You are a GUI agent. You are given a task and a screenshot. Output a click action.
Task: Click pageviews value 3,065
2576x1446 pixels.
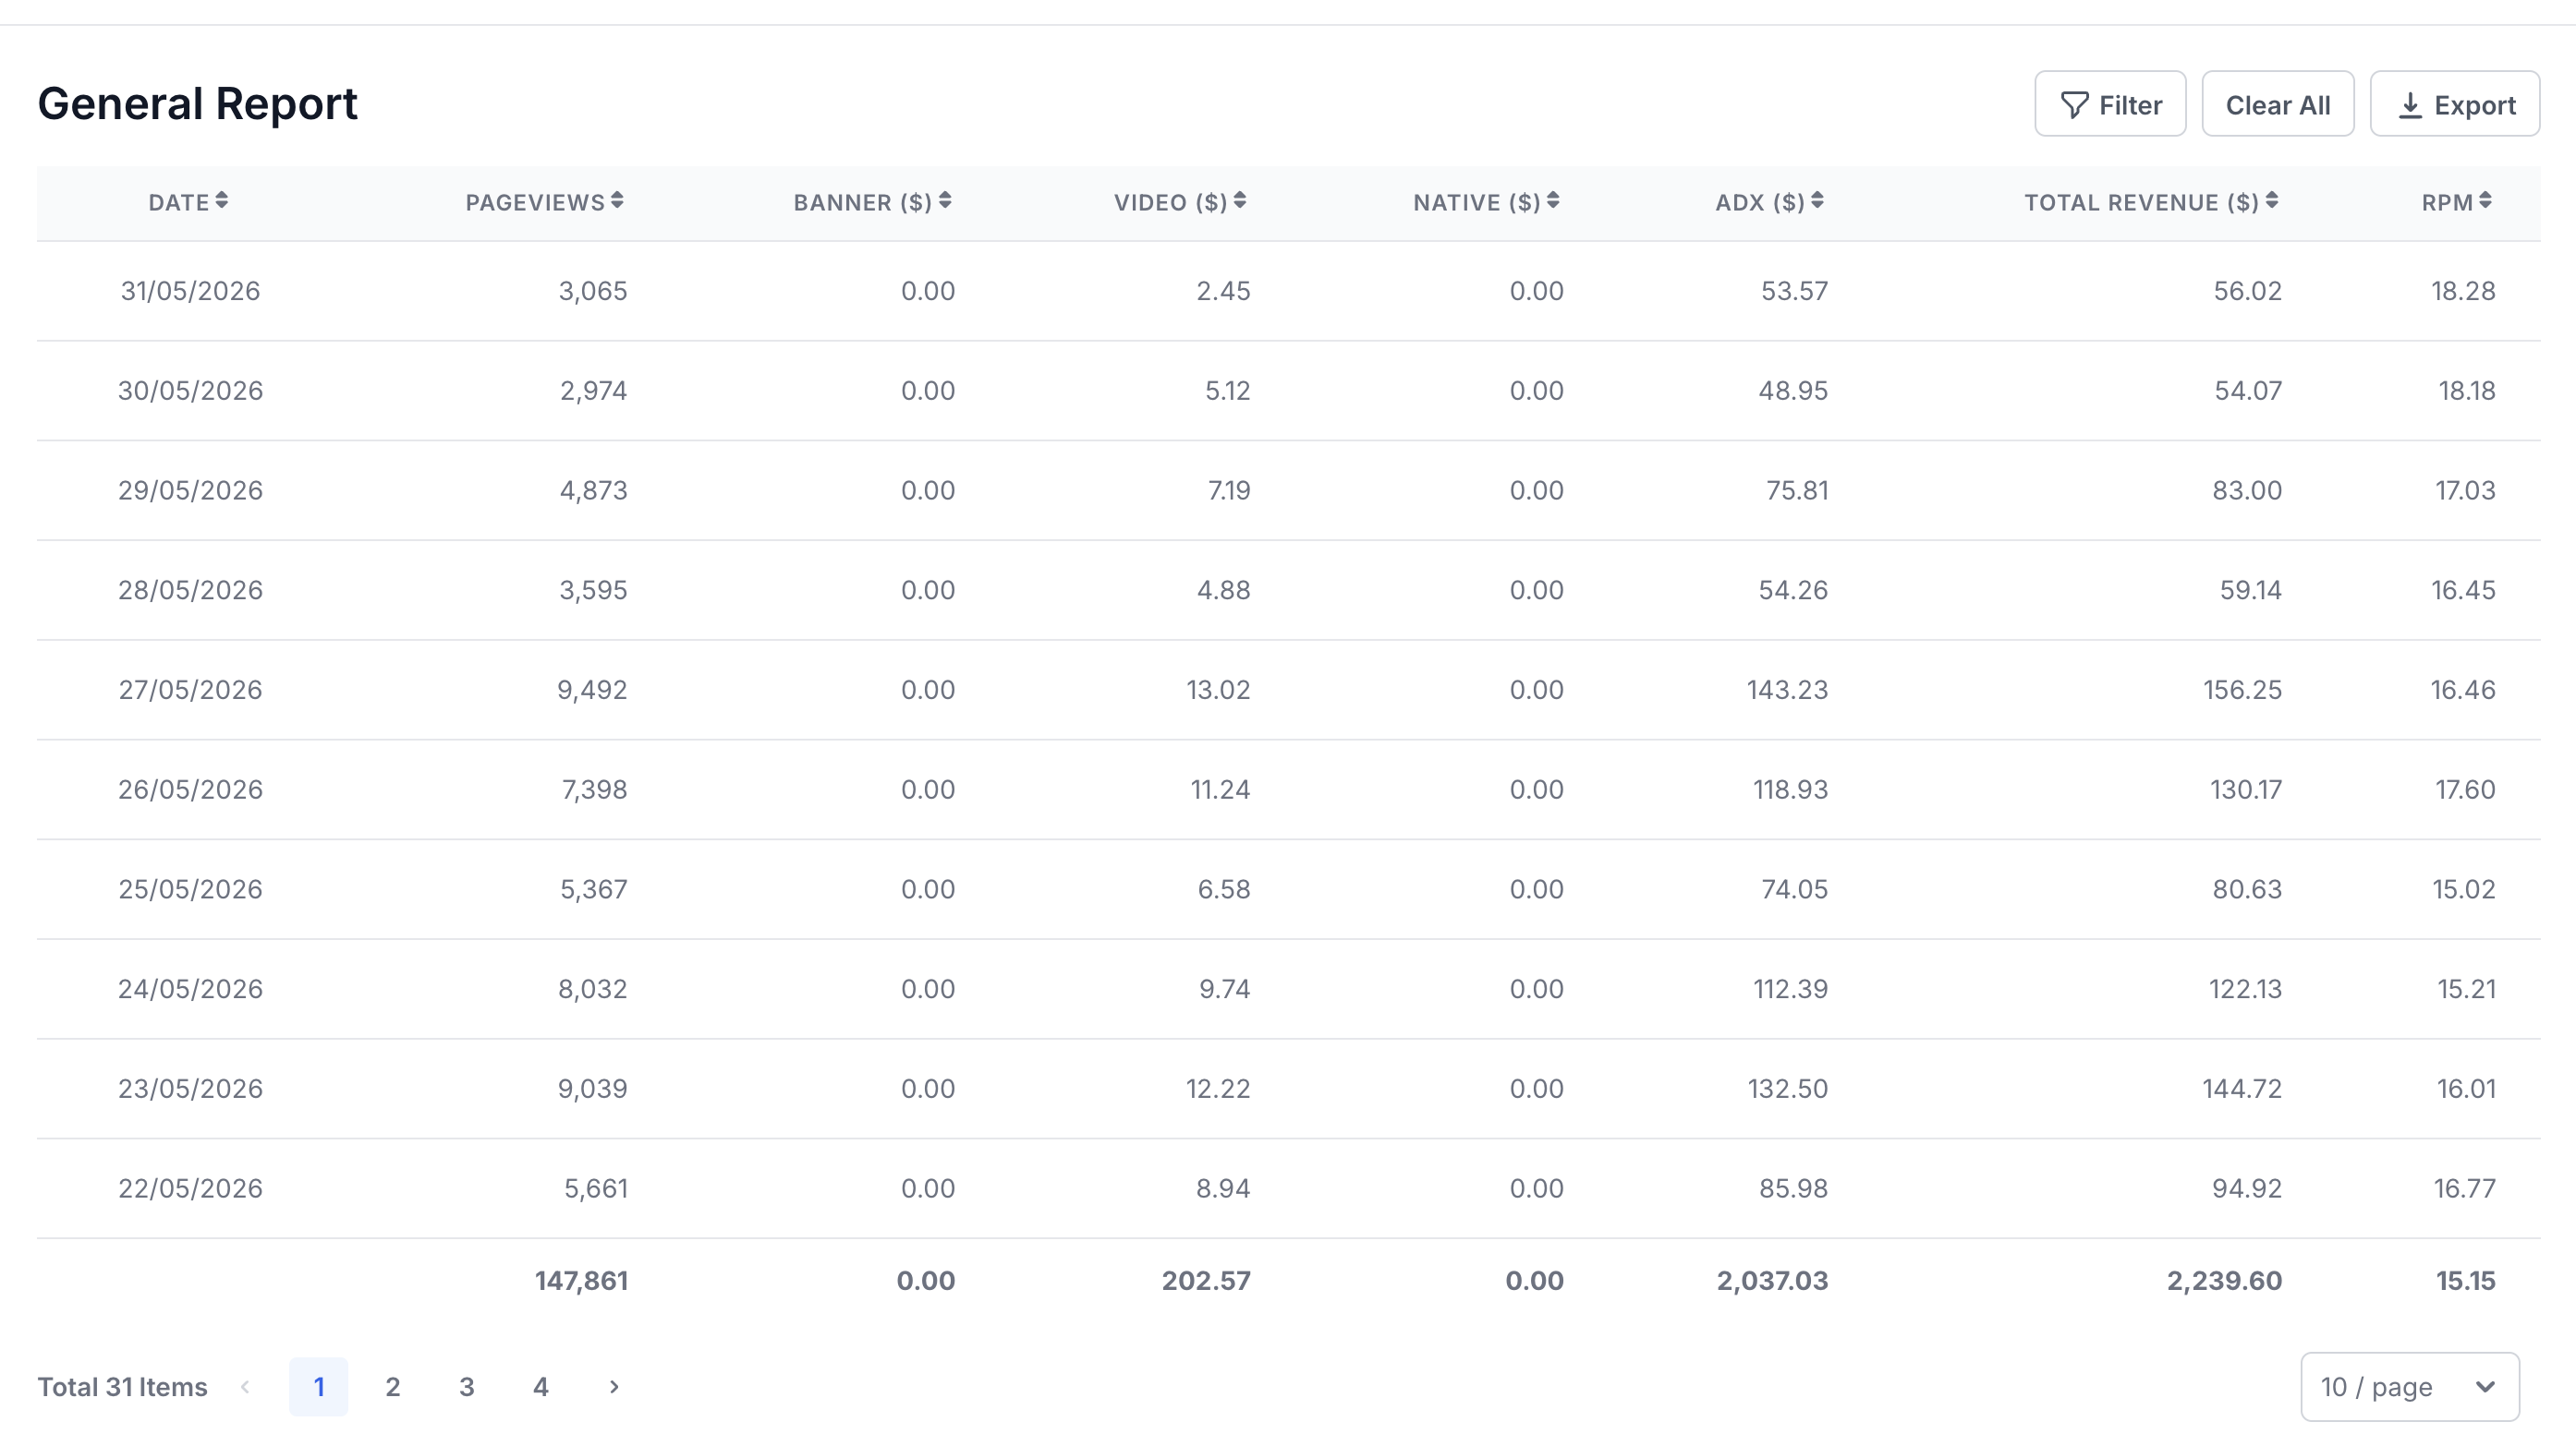coord(593,291)
